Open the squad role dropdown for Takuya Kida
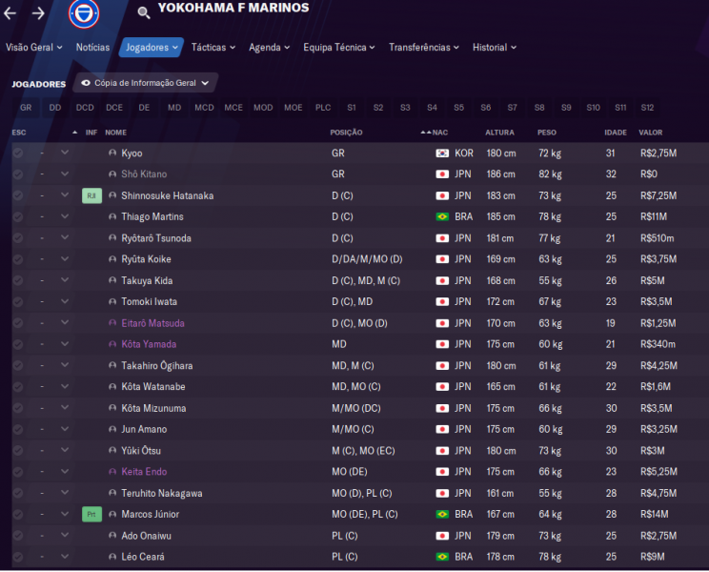This screenshot has height=572, width=709. coord(65,280)
